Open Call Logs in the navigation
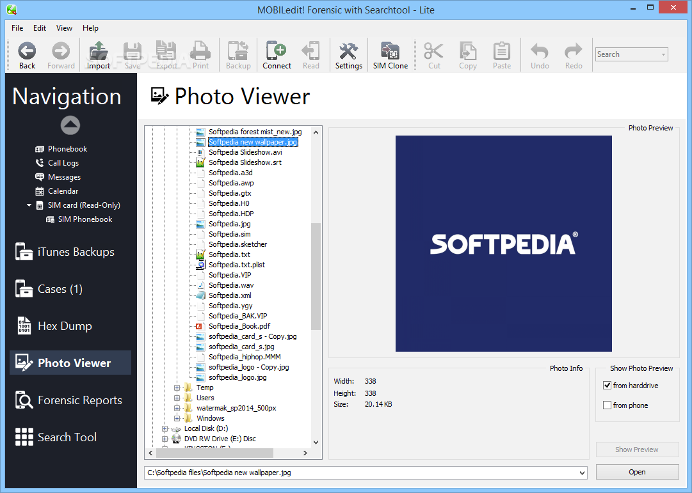Screen dimensions: 692x493 click(x=63, y=163)
